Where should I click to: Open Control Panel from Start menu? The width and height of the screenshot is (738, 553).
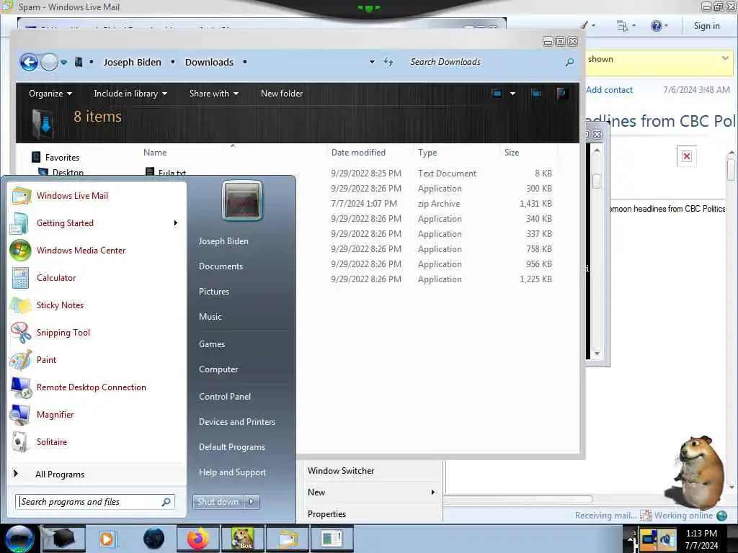tap(225, 397)
